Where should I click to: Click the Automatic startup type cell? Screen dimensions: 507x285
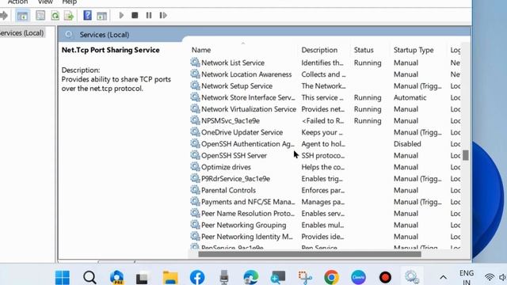[410, 97]
